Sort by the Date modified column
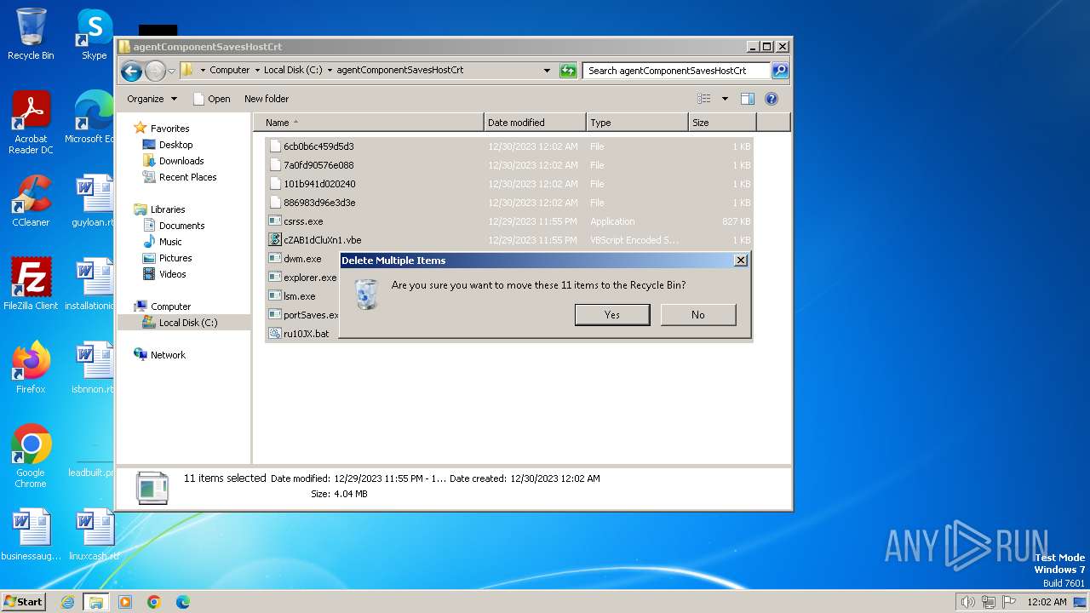Viewport: 1090px width, 613px height. (535, 123)
